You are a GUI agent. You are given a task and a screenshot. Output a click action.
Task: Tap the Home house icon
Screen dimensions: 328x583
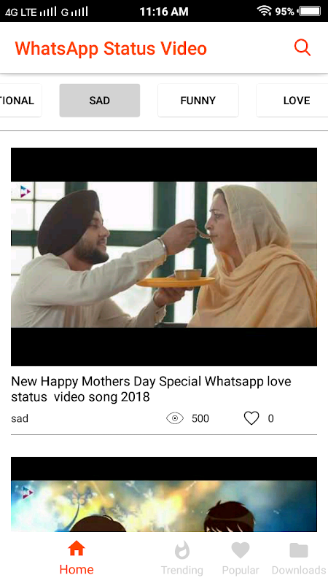[77, 549]
